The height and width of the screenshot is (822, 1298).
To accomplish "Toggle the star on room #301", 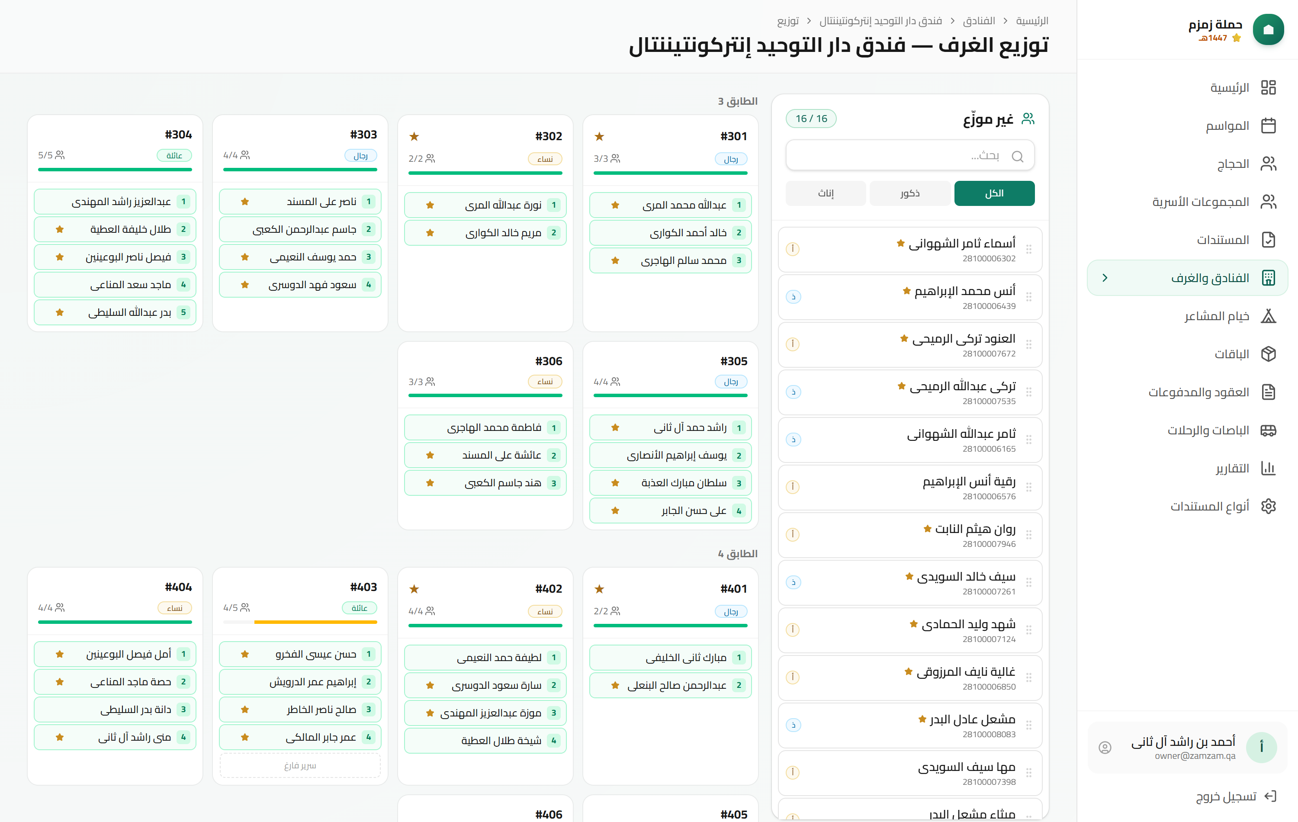I will tap(599, 136).
